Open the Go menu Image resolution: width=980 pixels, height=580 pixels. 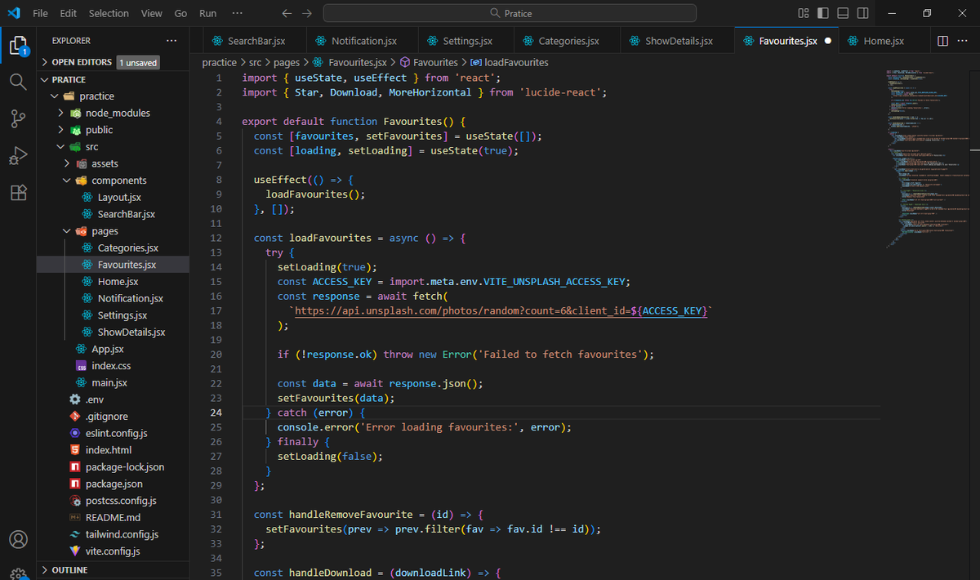tap(180, 13)
